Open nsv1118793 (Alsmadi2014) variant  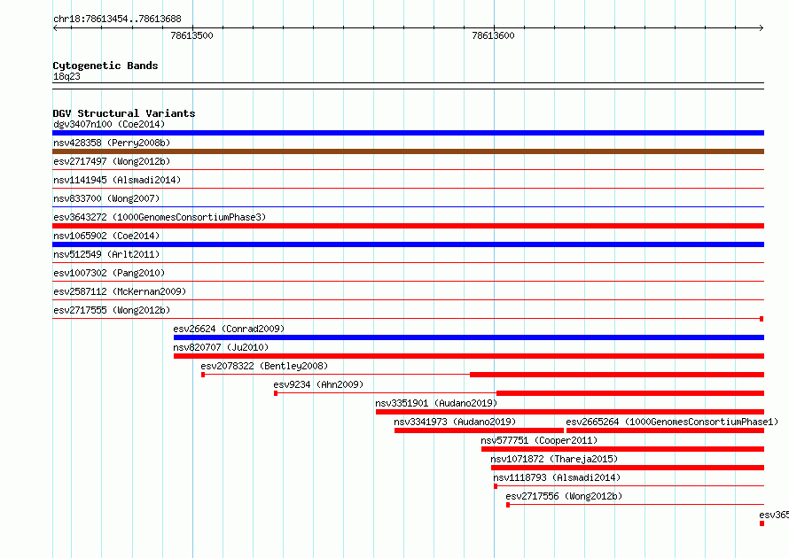(557, 477)
